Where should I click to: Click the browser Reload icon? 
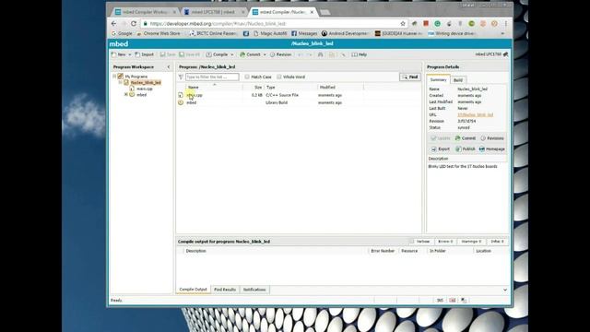tap(134, 23)
